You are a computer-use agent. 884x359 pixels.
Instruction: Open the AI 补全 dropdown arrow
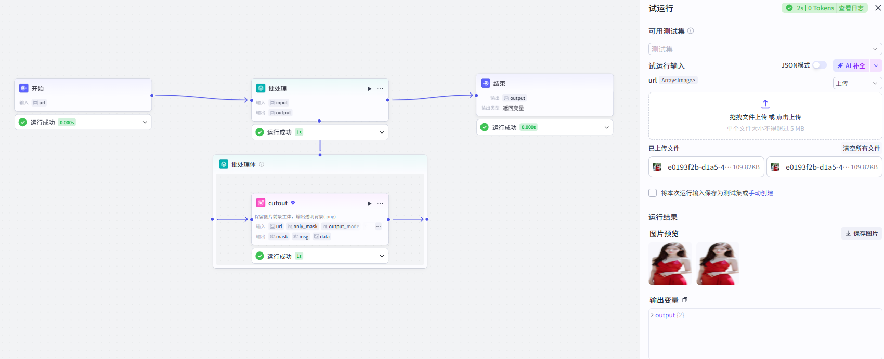(x=876, y=65)
